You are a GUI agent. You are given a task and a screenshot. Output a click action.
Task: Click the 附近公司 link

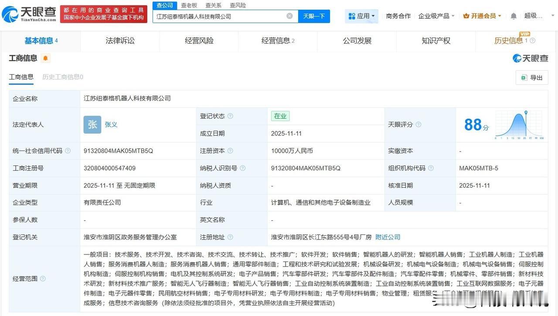[x=388, y=237]
